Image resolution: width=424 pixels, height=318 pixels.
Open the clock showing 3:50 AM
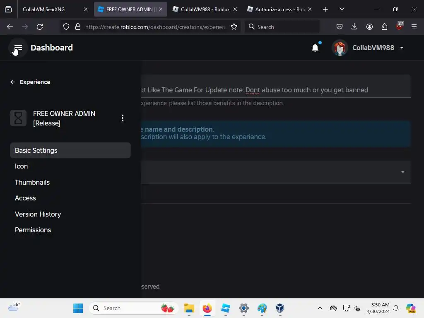[x=378, y=308]
